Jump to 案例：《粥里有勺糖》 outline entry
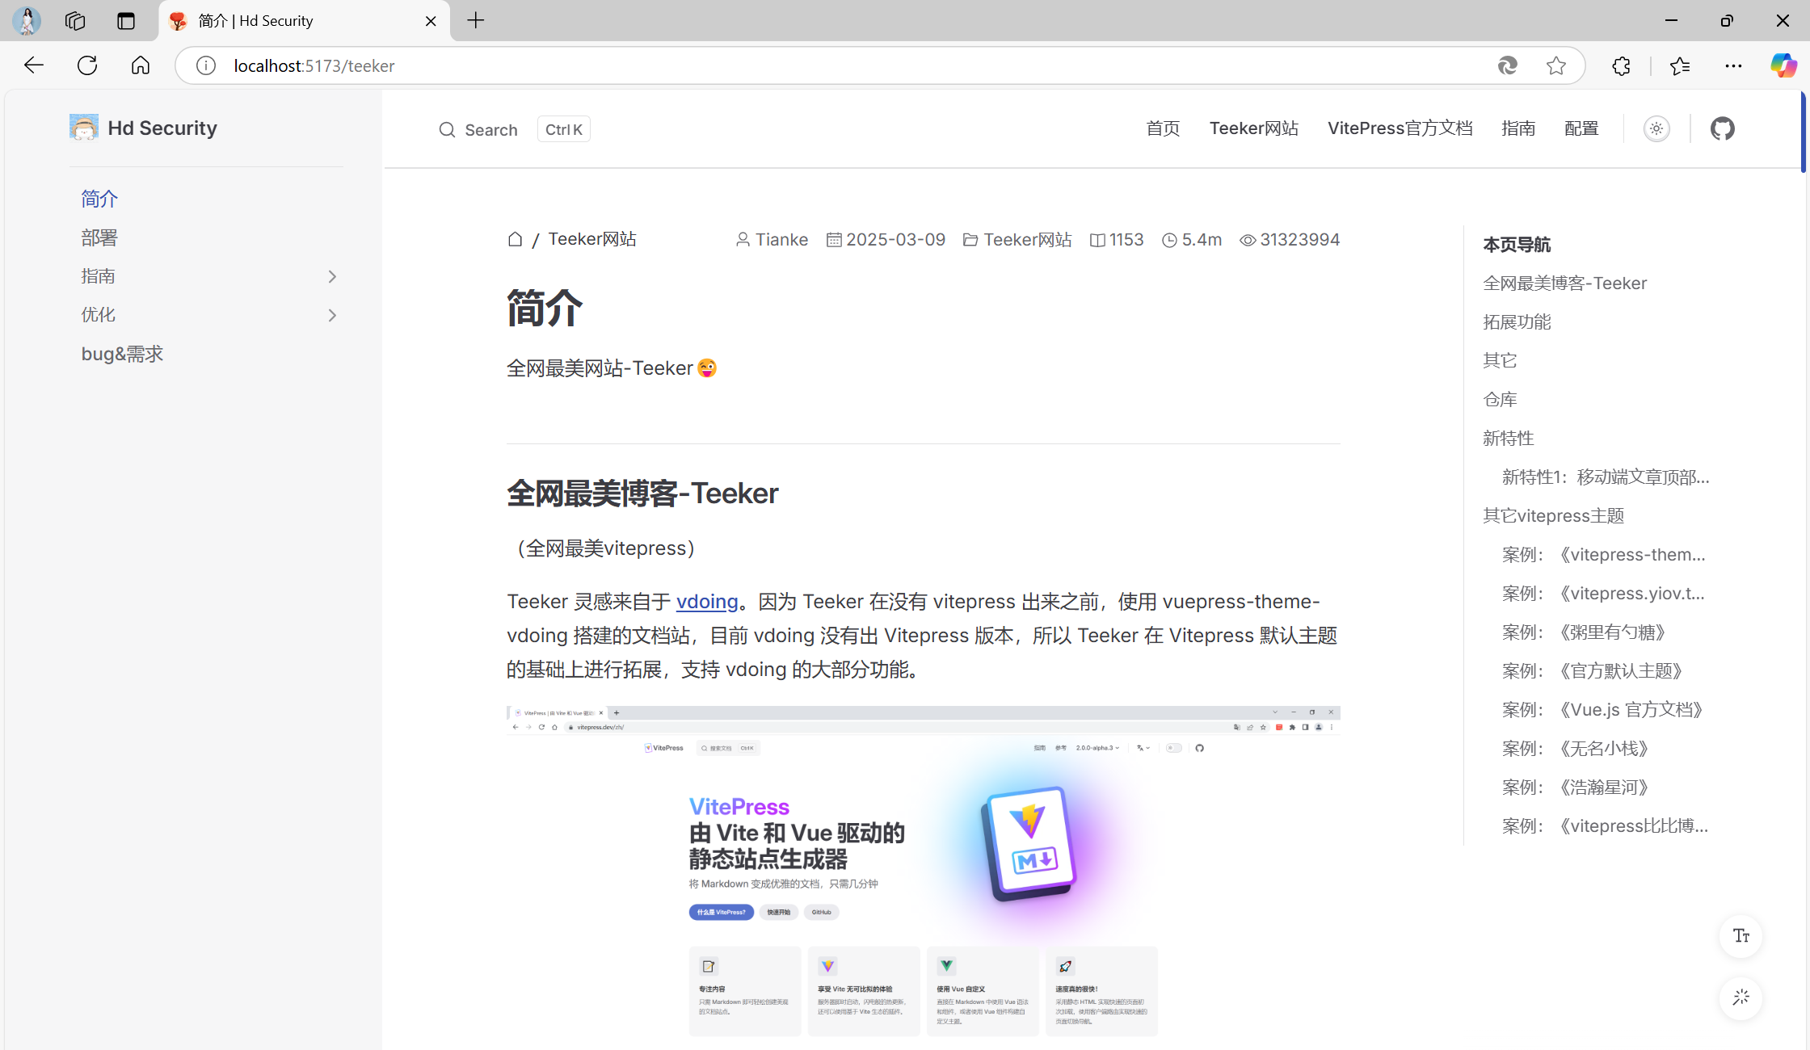Image resolution: width=1810 pixels, height=1050 pixels. [x=1584, y=632]
